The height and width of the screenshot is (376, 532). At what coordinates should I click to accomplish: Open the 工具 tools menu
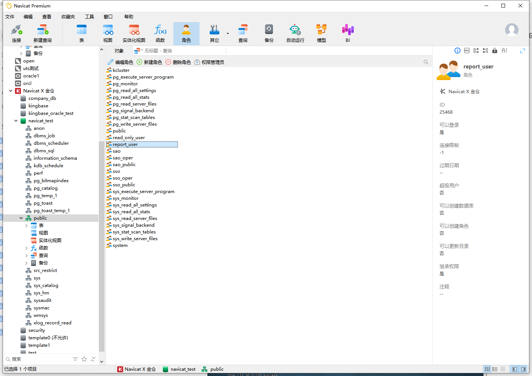coord(89,17)
